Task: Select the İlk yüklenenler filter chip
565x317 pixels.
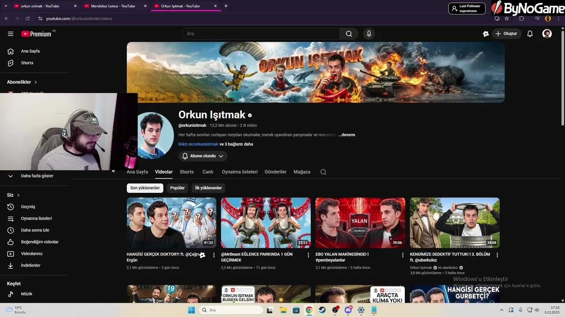Action: point(208,188)
